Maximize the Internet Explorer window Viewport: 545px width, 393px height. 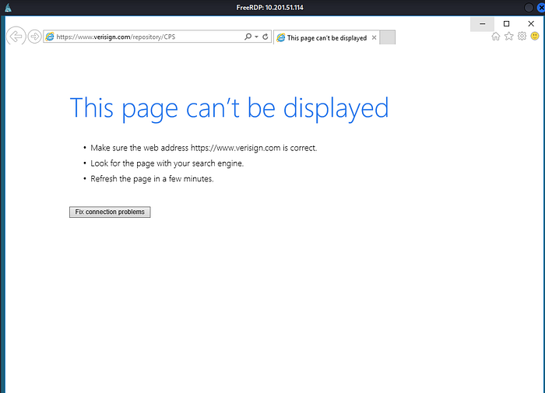[506, 24]
